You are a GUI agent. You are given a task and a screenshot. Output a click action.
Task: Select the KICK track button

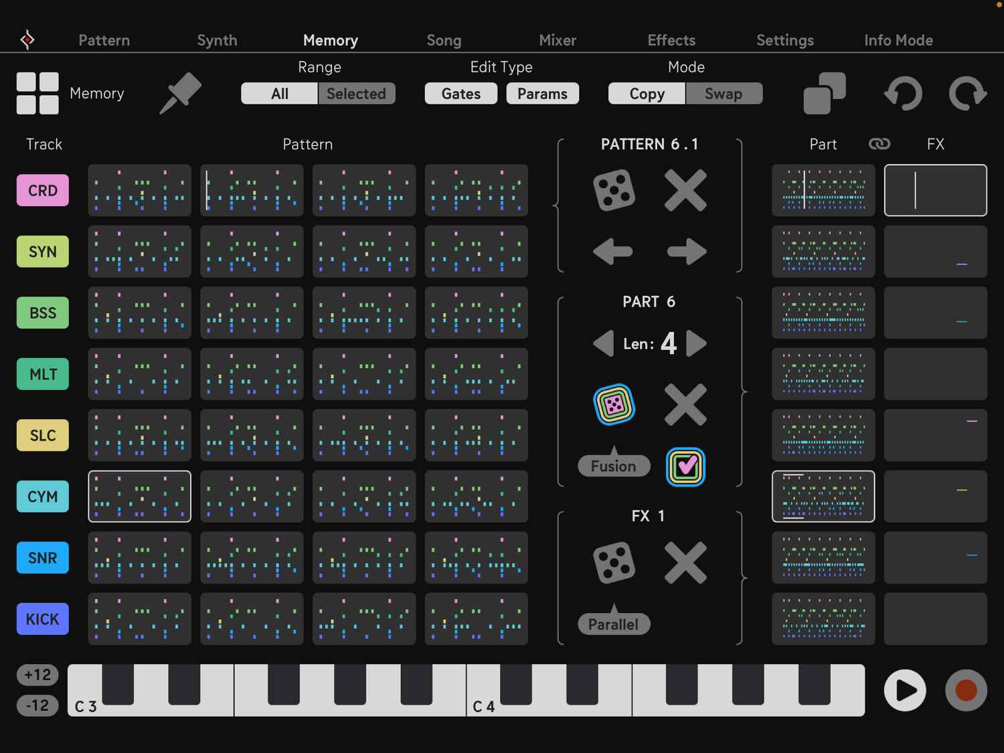pyautogui.click(x=43, y=619)
